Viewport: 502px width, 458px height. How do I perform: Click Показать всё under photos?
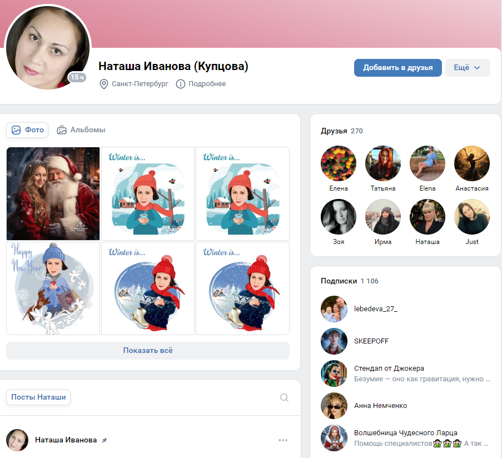coord(148,351)
